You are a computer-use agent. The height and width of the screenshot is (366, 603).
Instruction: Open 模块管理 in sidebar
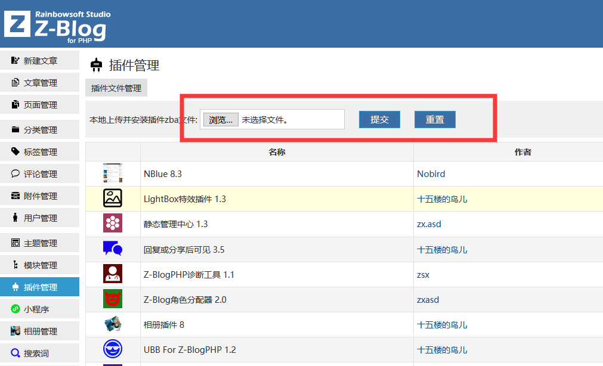(39, 265)
